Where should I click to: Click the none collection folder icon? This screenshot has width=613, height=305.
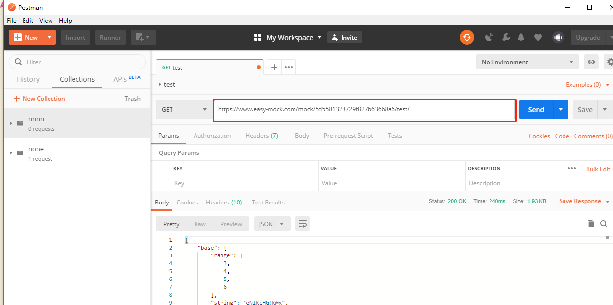[x=20, y=152]
